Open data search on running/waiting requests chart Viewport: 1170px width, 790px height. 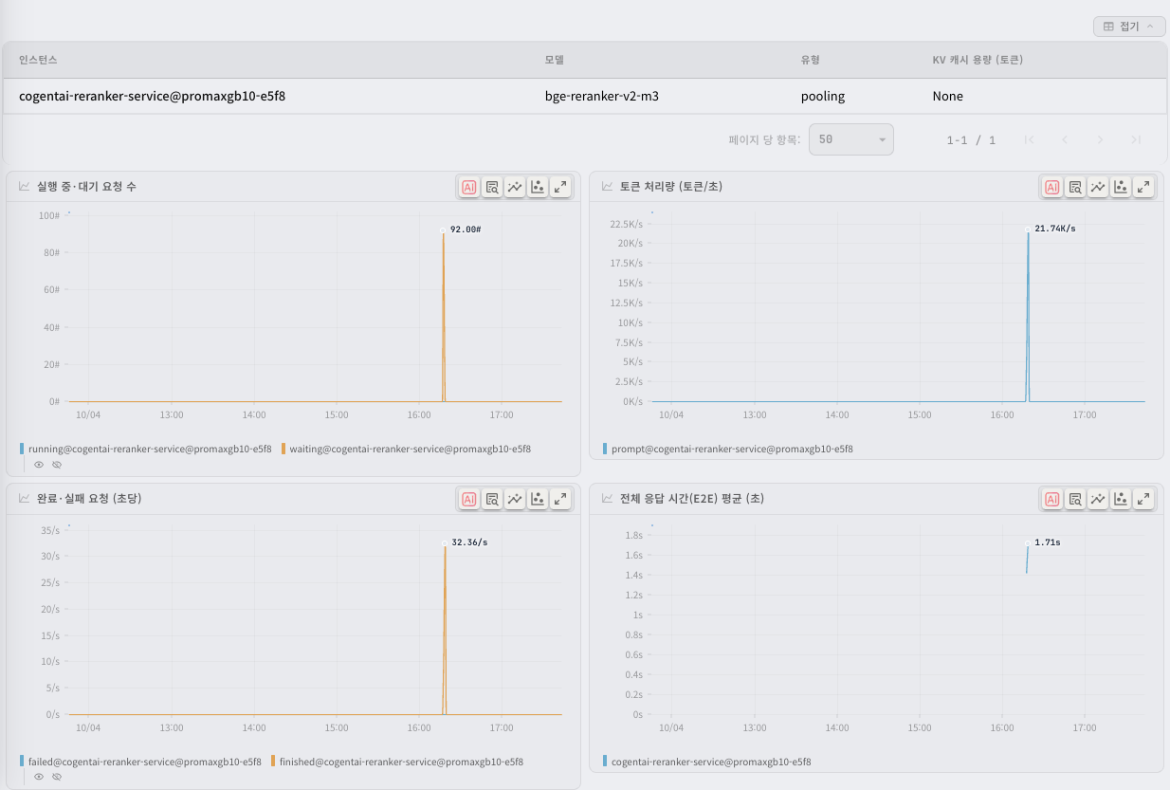492,187
